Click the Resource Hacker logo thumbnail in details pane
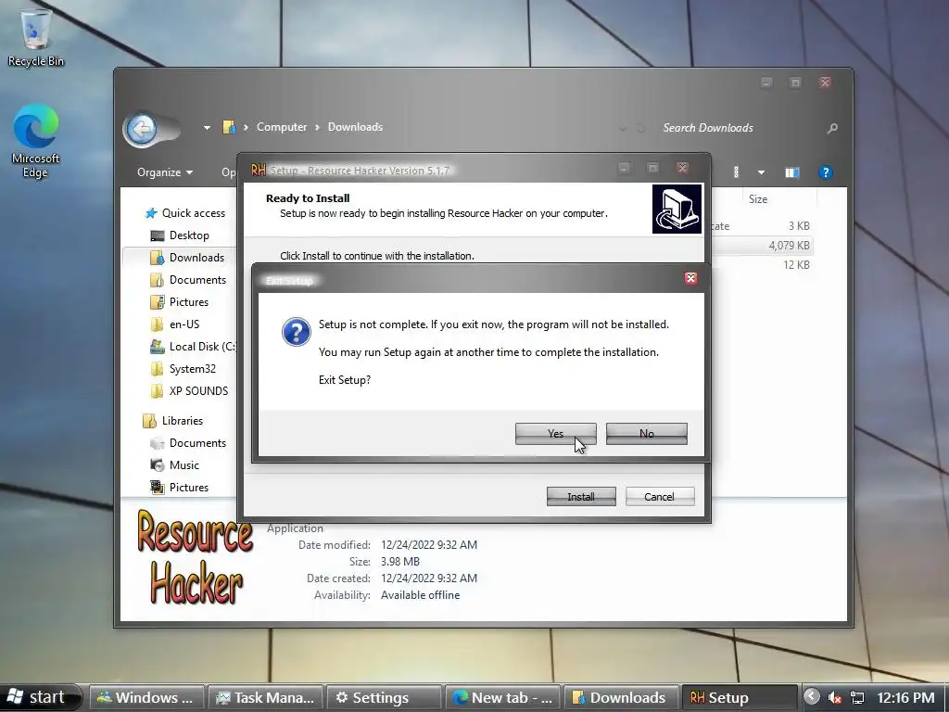The height and width of the screenshot is (712, 949). [x=195, y=557]
